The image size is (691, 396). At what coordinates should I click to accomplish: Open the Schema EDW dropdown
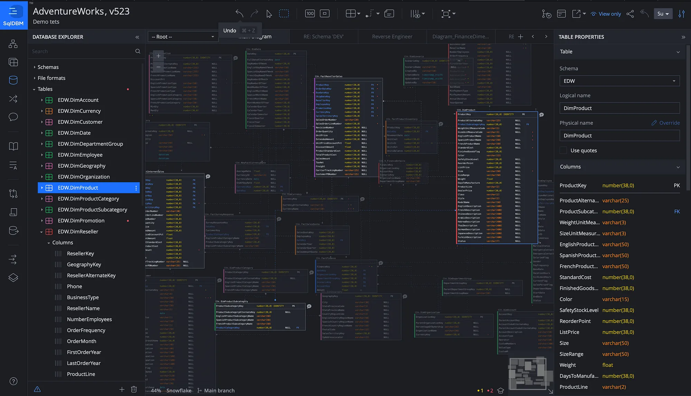pos(619,81)
